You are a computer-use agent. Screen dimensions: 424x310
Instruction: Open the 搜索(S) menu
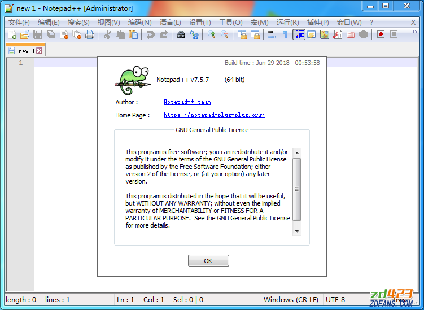[78, 23]
